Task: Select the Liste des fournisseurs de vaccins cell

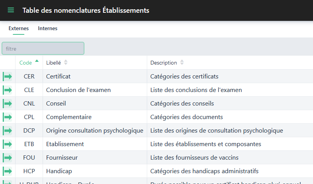Action: (x=194, y=158)
